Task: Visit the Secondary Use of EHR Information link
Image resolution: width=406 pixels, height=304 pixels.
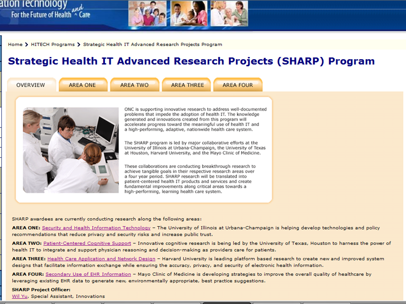Action: click(88, 274)
